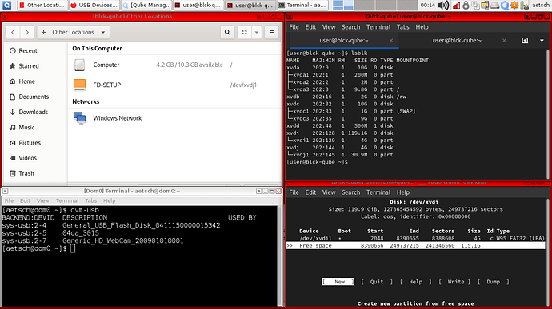Screen dimensions: 552x309
Task: Select Dump in cfdisk
Action: pos(494,282)
